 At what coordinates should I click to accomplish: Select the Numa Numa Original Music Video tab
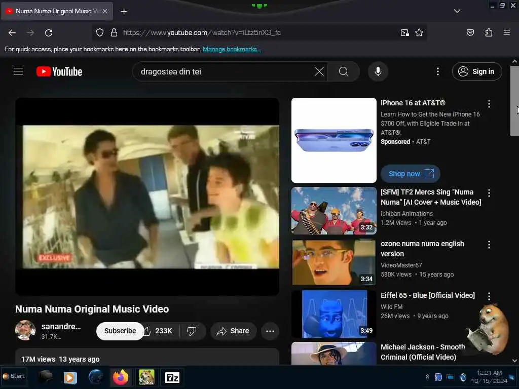point(57,11)
